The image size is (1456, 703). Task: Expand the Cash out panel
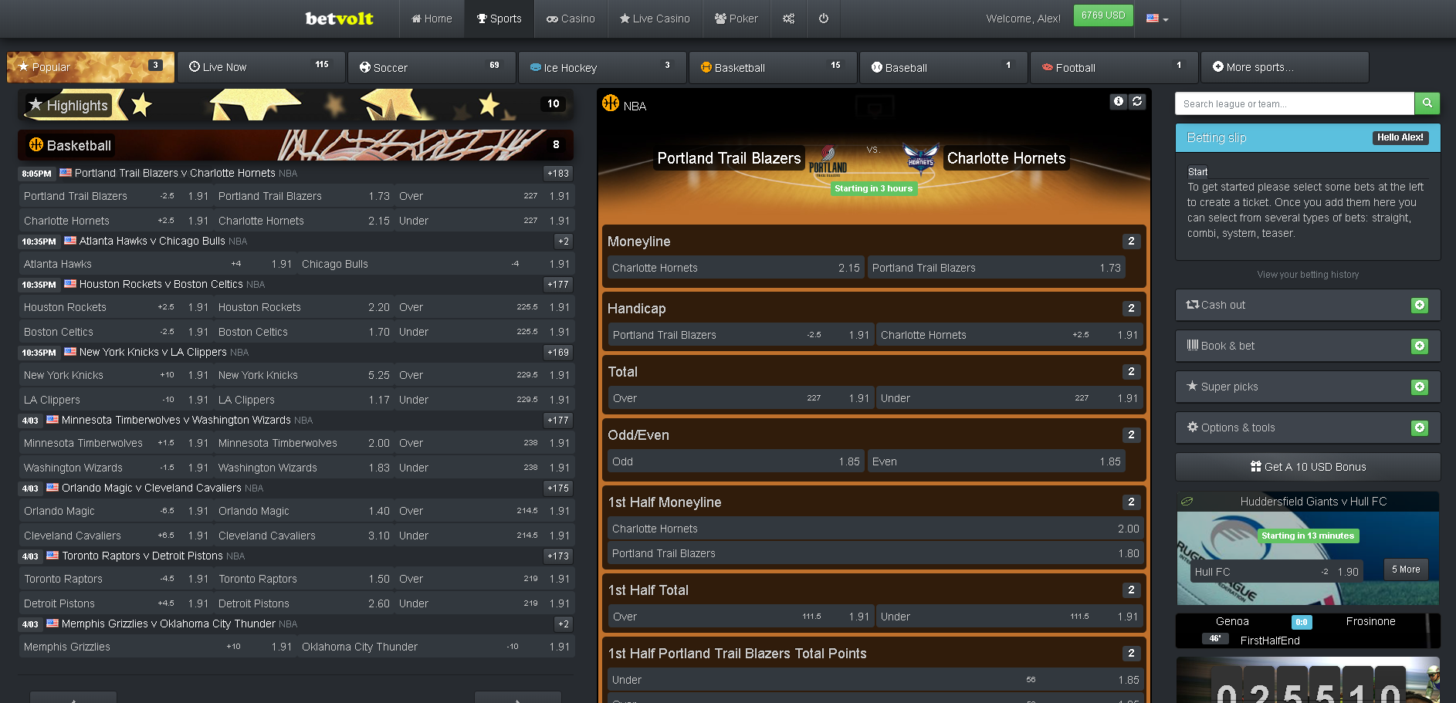click(1308, 305)
